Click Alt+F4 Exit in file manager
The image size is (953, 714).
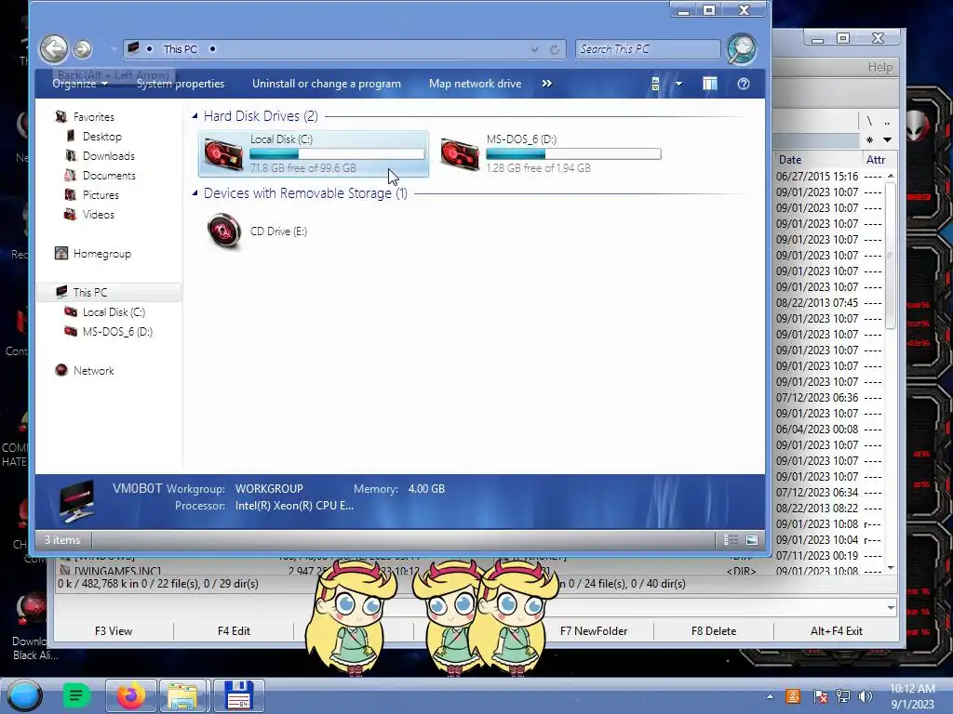click(837, 631)
